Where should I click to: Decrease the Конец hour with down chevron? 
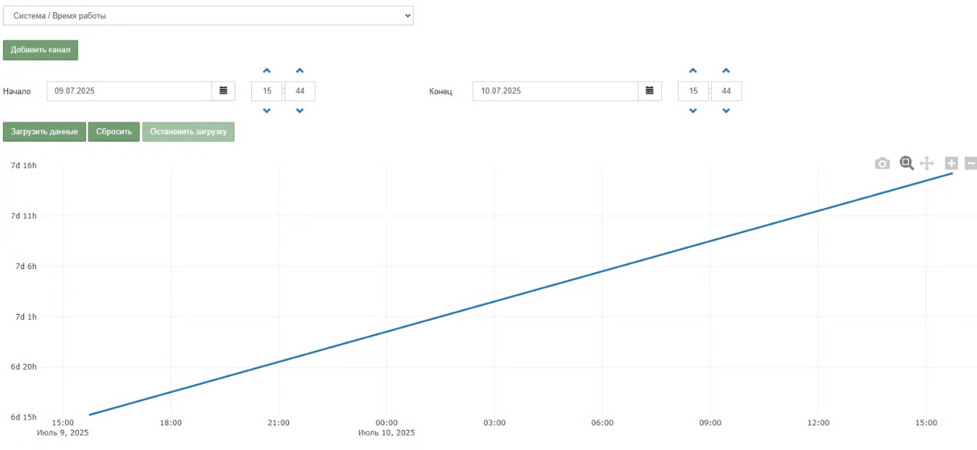coord(693,111)
